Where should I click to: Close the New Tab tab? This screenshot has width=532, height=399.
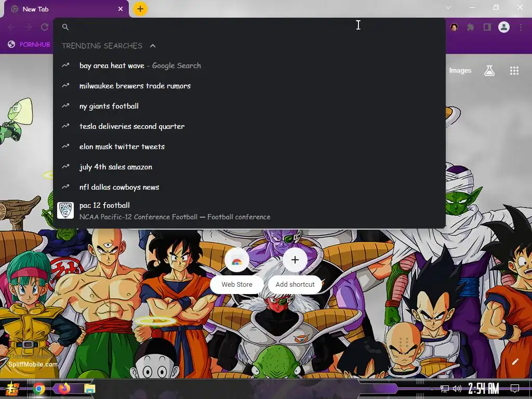pyautogui.click(x=121, y=9)
